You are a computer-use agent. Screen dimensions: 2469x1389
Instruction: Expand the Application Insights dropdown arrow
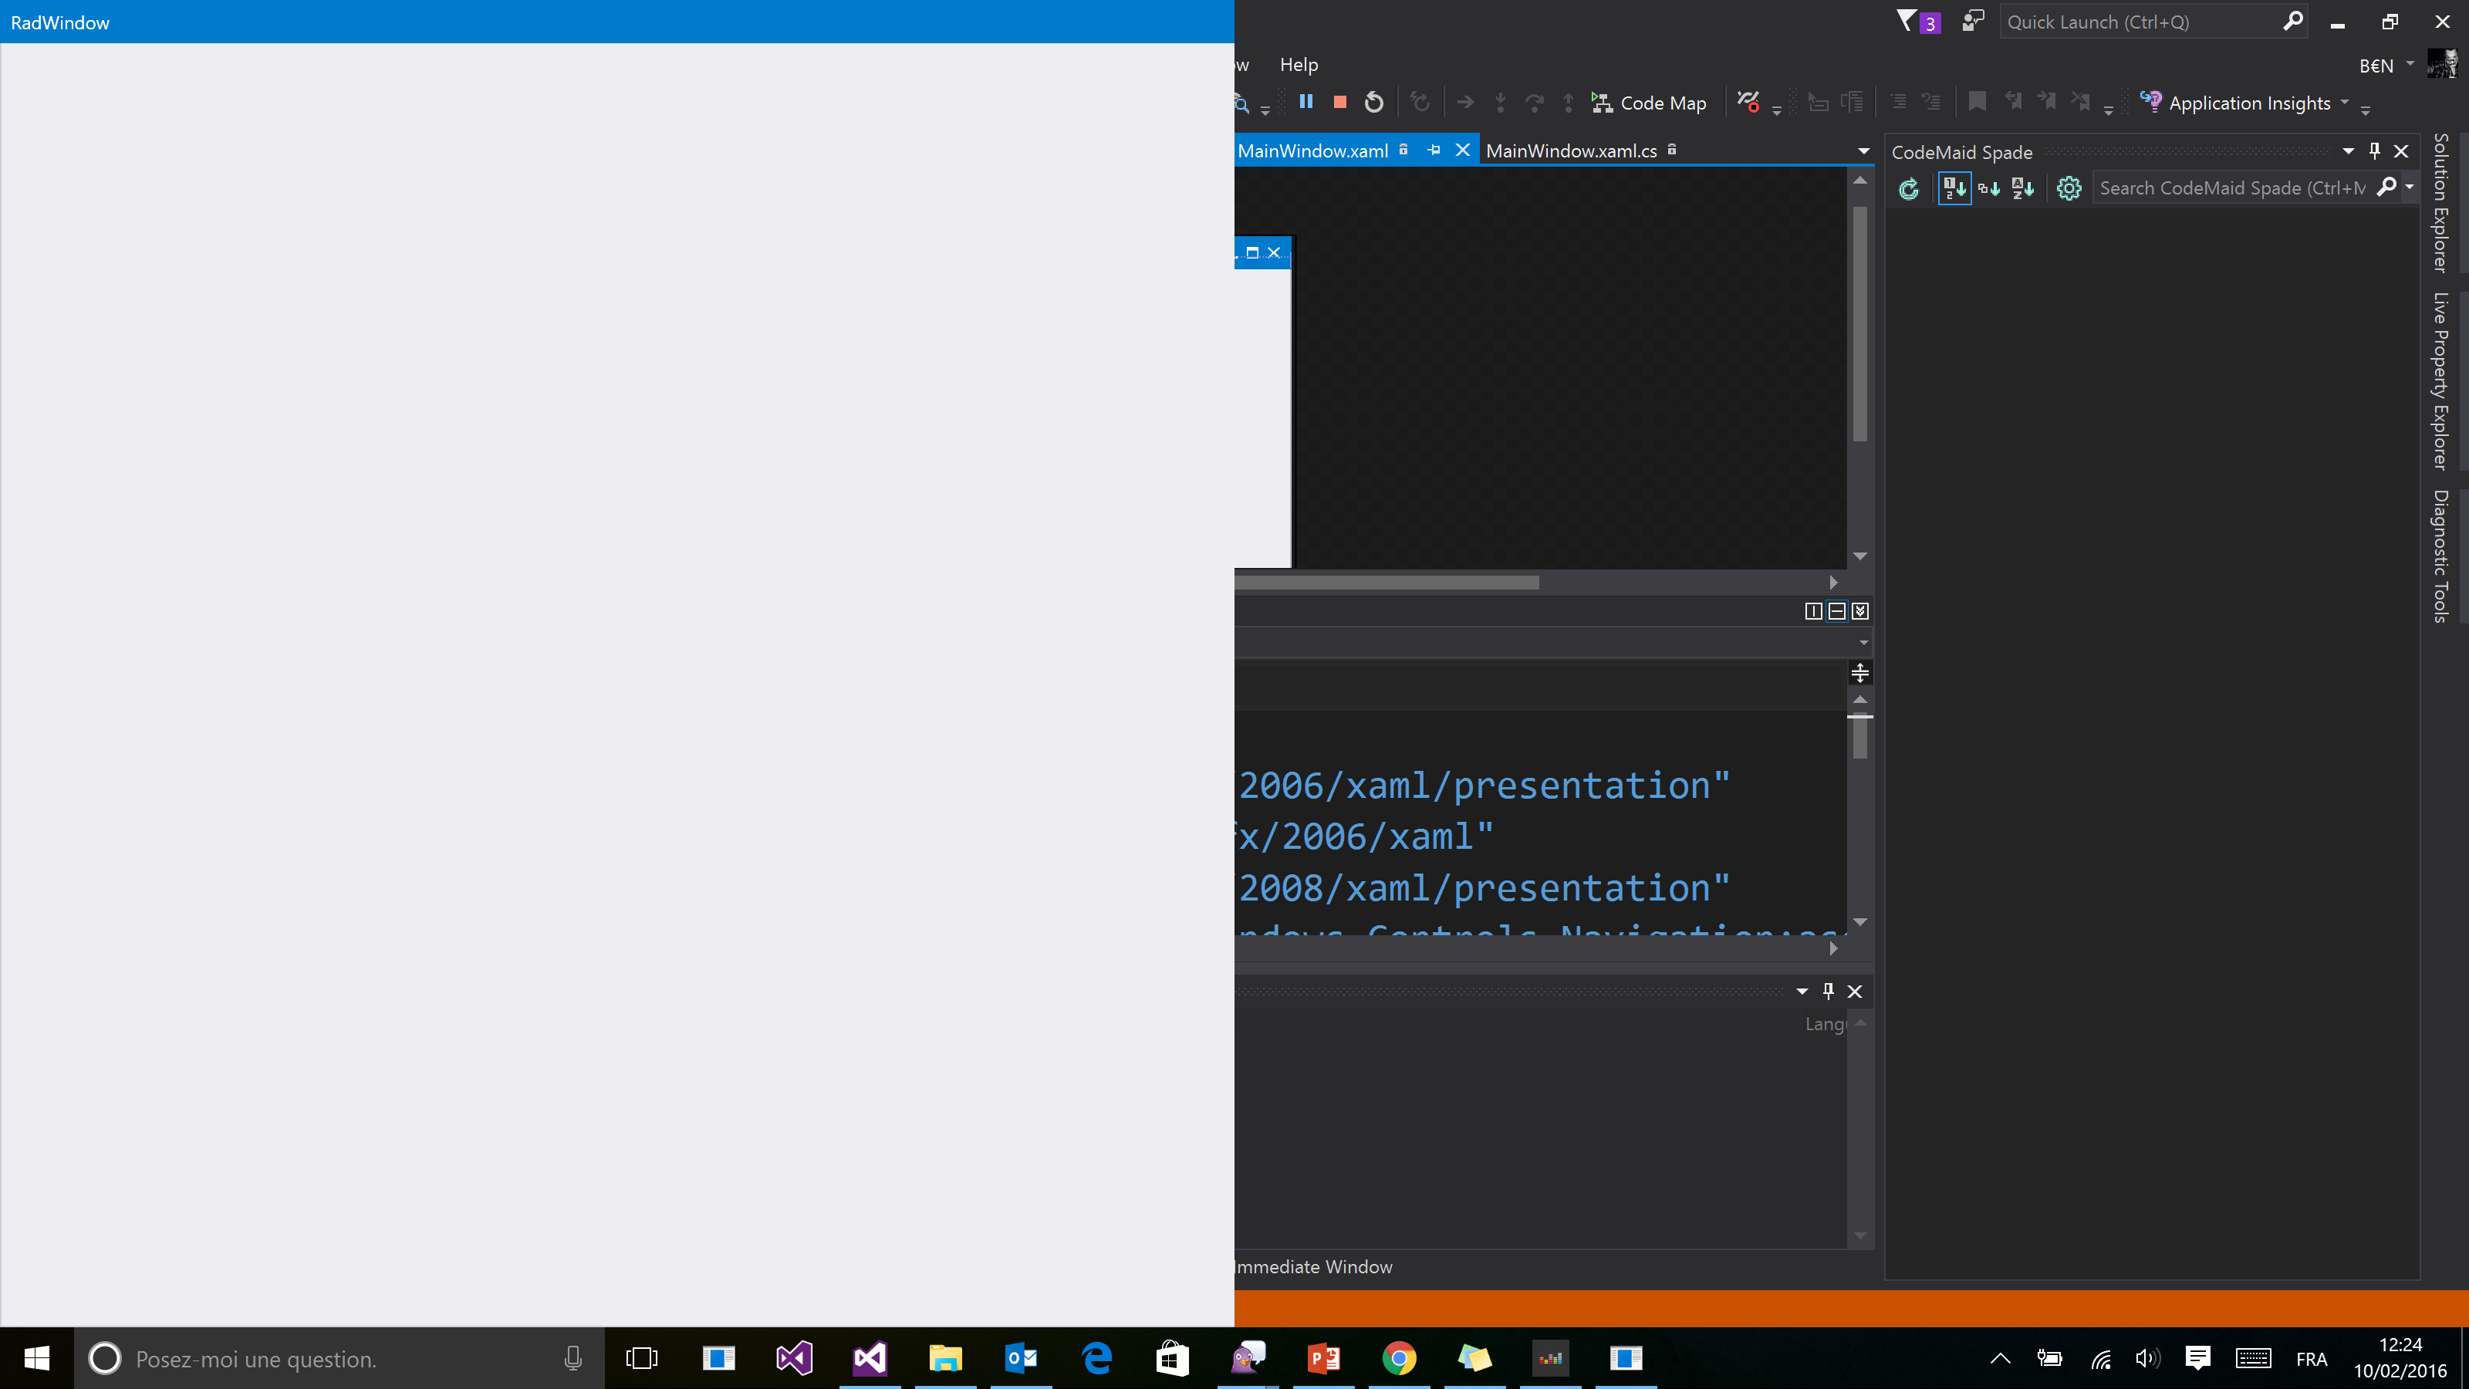click(x=2346, y=102)
